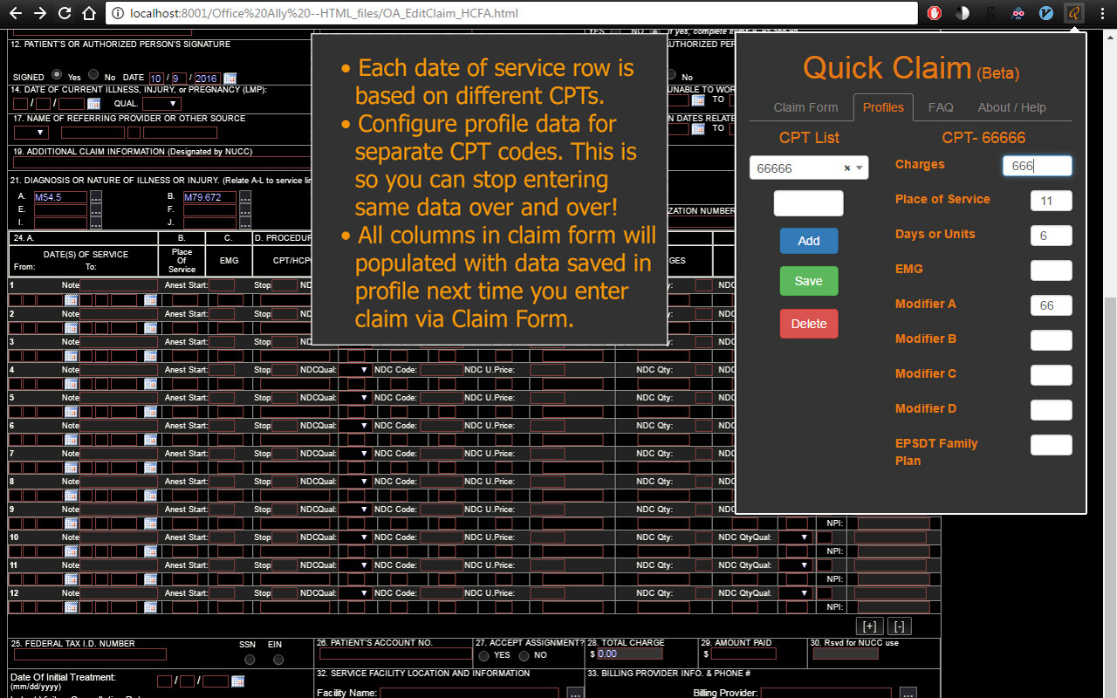Open To date calendar in service row 4
The image size is (1117, 698).
pyautogui.click(x=151, y=384)
